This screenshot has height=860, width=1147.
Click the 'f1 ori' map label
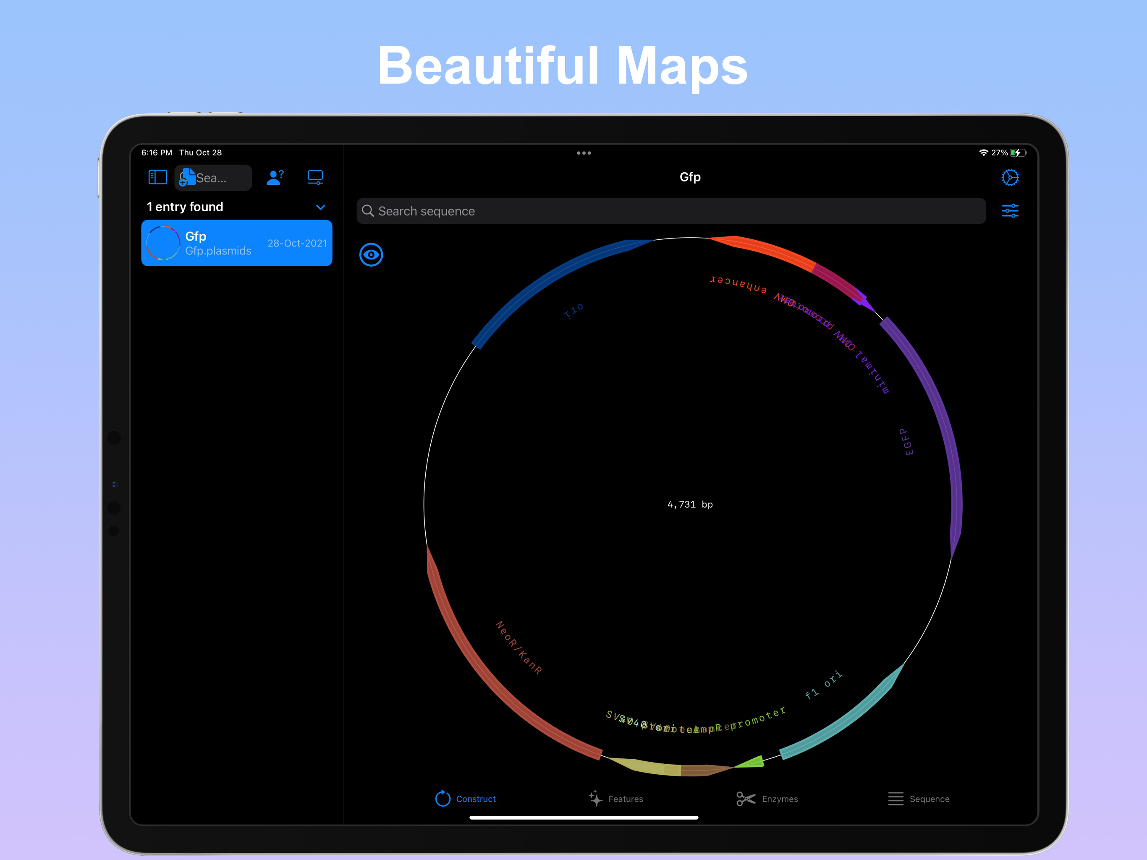[x=823, y=684]
